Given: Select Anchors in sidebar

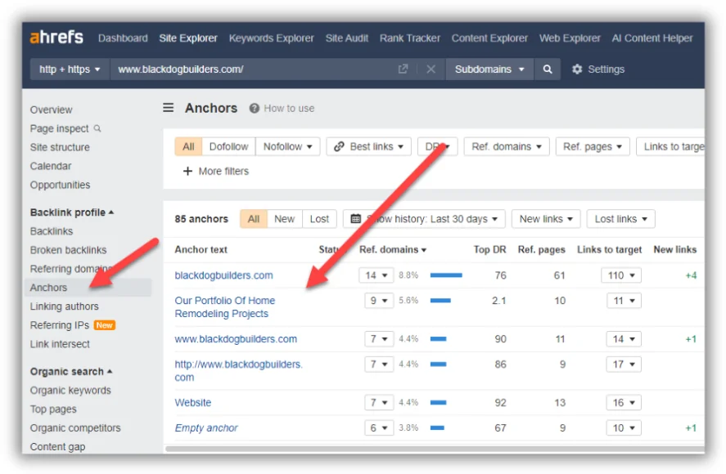Looking at the screenshot, I should pos(88,288).
